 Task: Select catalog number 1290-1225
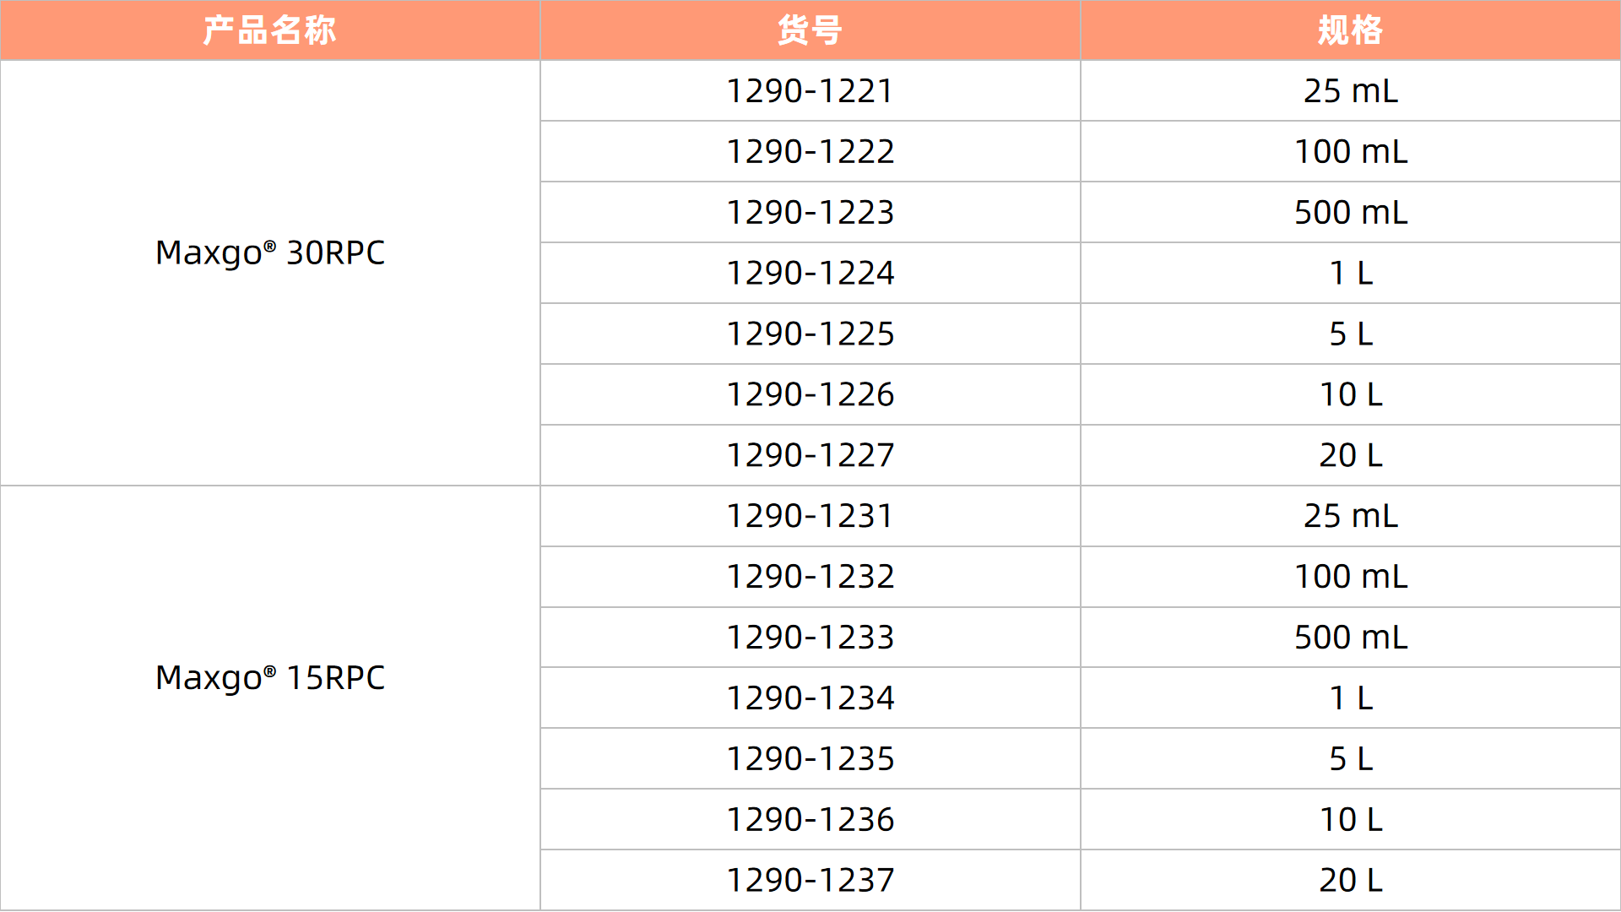(810, 334)
